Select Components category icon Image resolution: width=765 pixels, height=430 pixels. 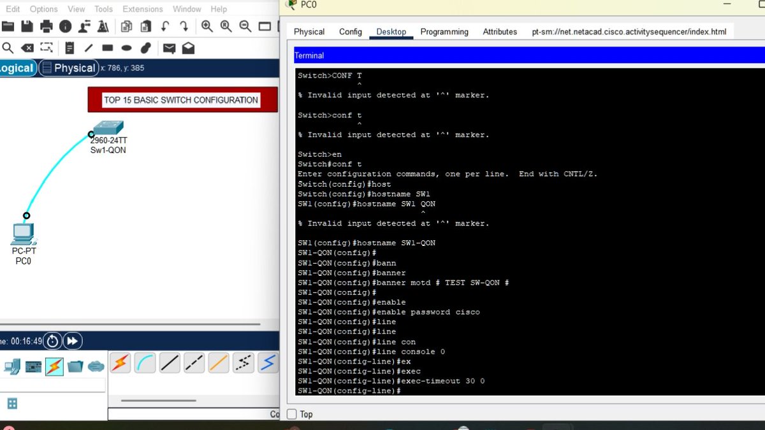(x=33, y=366)
